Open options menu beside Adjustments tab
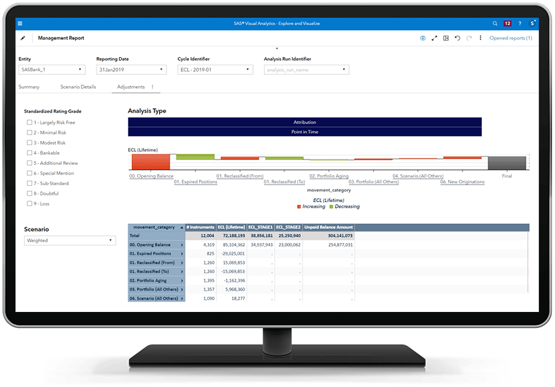 (152, 87)
